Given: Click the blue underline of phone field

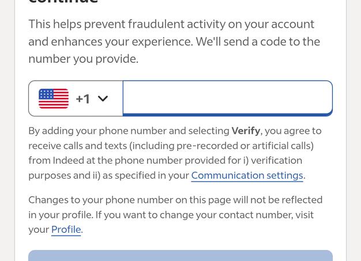Looking at the screenshot, I should [x=228, y=115].
